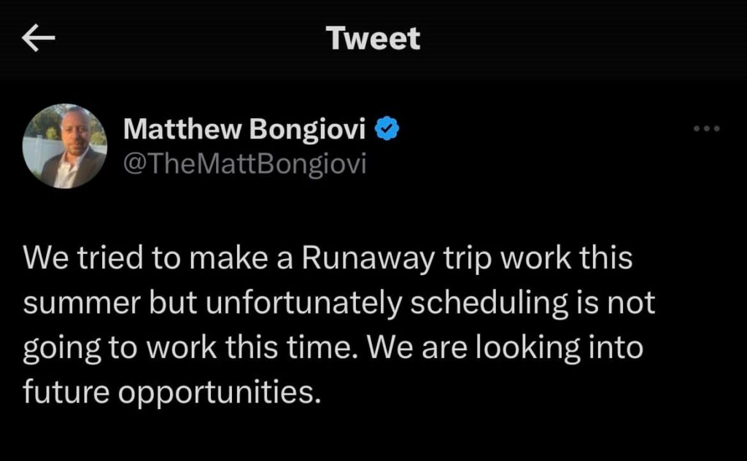747x461 pixels.
Task: Click the word "scheduling" in the tweet
Action: (489, 303)
